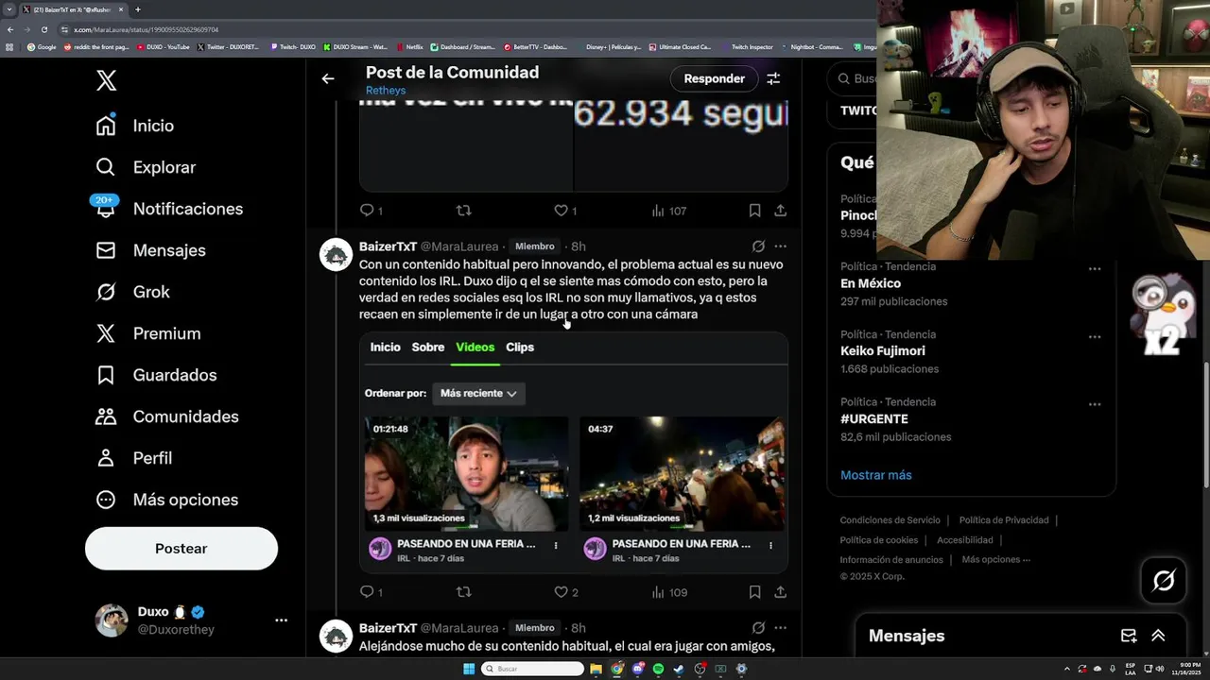Open Windows Start menu
The width and height of the screenshot is (1210, 680).
(x=469, y=669)
